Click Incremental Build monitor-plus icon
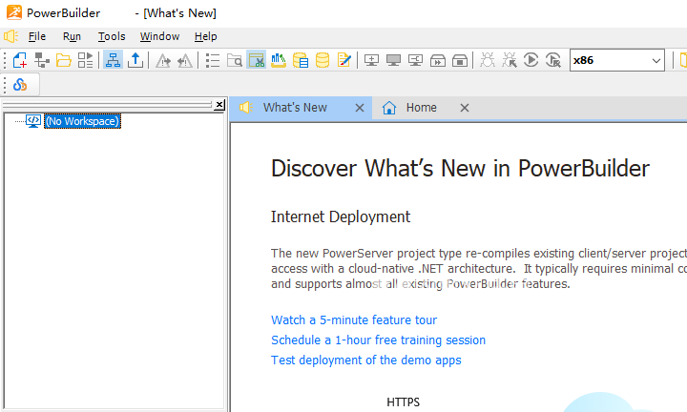The image size is (687, 412). 371,60
